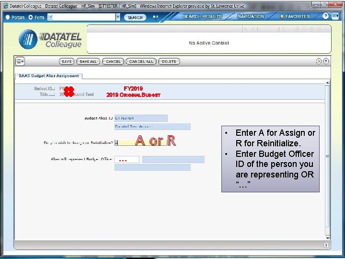Select the BAAS Budget Alias Assignment tab
Screen dimensions: 345x259
tap(48, 76)
